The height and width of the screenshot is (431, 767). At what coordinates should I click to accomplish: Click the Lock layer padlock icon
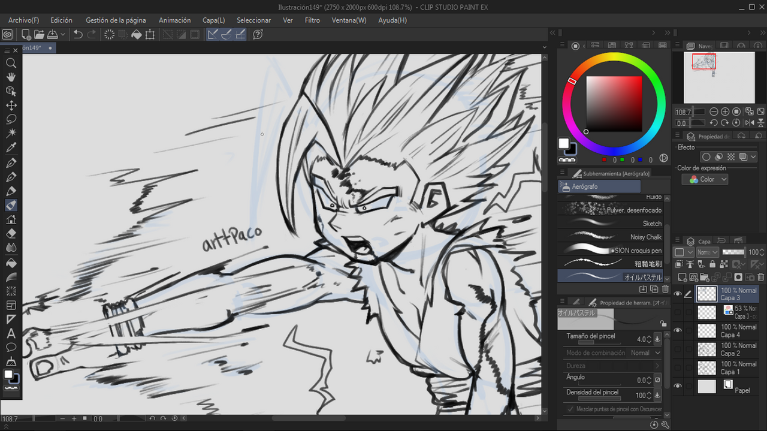point(712,264)
